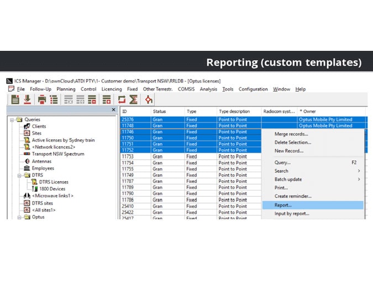Screen dimensions: 373x294
Task: Click the red refresh arrows toolbar icon
Action: coord(122,100)
